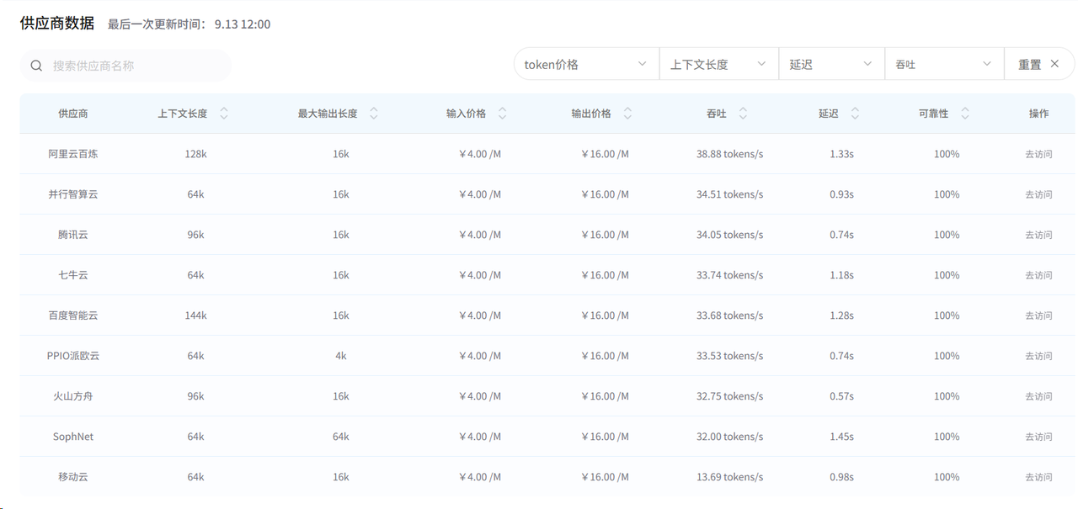Click 去访问 for 腾讯云
The image size is (1078, 509).
click(1038, 235)
